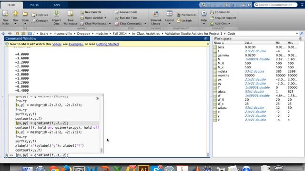305x171 pixels.
Task: Click Run and Time
Action: (126, 18)
